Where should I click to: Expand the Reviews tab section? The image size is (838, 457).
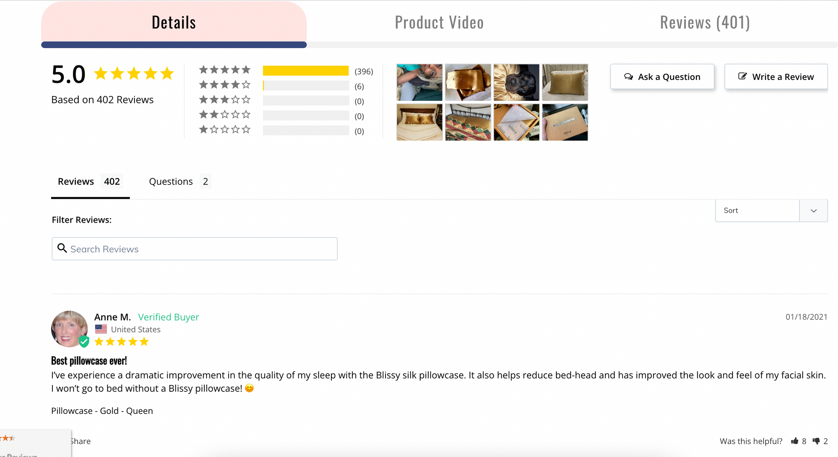pyautogui.click(x=705, y=22)
